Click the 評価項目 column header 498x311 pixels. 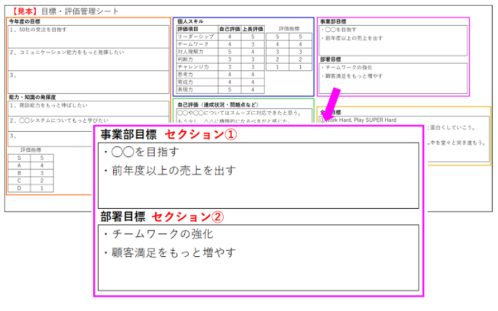(191, 29)
